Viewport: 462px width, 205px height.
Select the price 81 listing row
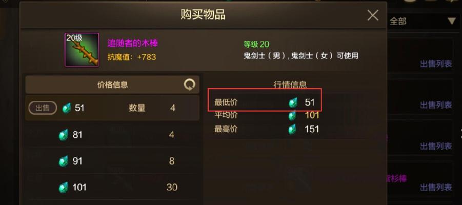(112, 135)
